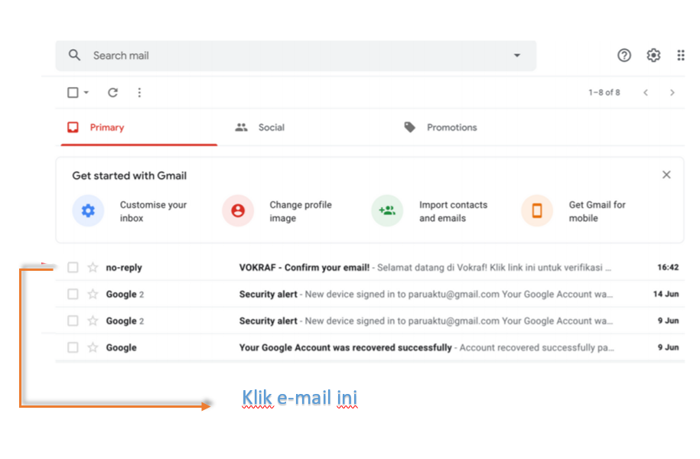This screenshot has width=700, height=459.
Task: Click the green Import contacts icon
Action: [x=387, y=210]
